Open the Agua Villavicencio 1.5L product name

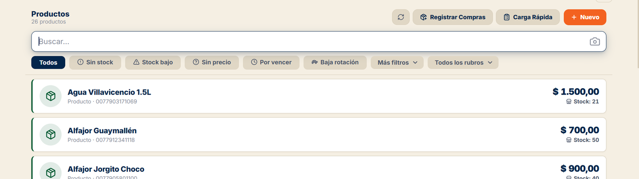point(109,92)
